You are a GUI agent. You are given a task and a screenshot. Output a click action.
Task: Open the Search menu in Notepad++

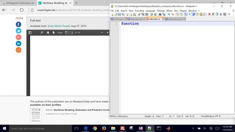click(x=124, y=11)
